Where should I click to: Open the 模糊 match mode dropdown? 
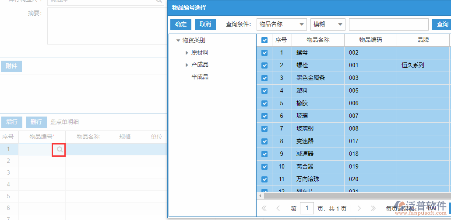328,24
